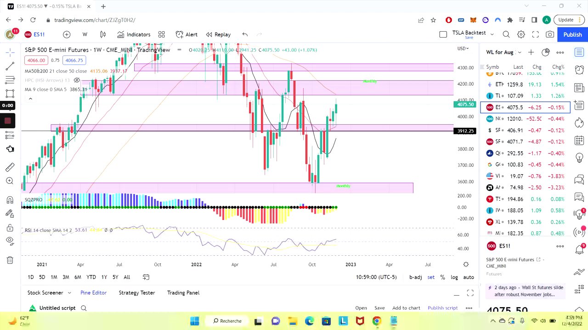Viewport: 588px width, 330px height.
Task: Start bar Replay mode
Action: [x=218, y=34]
